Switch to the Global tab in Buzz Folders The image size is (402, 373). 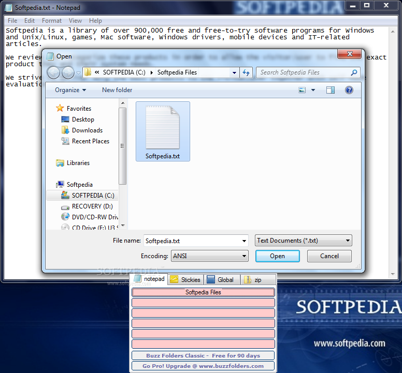pyautogui.click(x=222, y=279)
